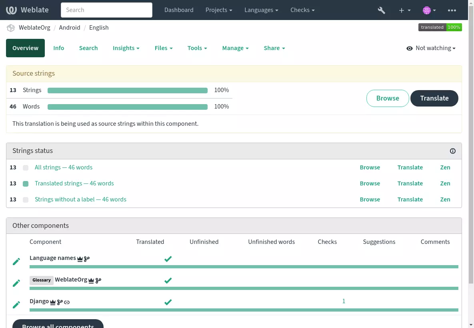Open the user avatar menu

[x=429, y=10]
